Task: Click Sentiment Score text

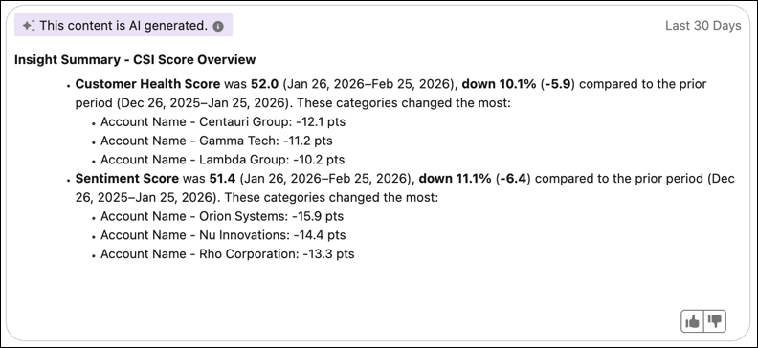Action: tap(127, 179)
